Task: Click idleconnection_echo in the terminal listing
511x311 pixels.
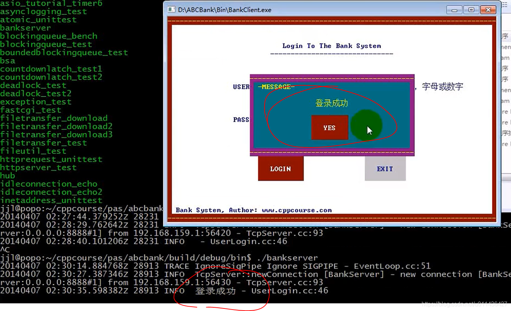Action: [49, 184]
